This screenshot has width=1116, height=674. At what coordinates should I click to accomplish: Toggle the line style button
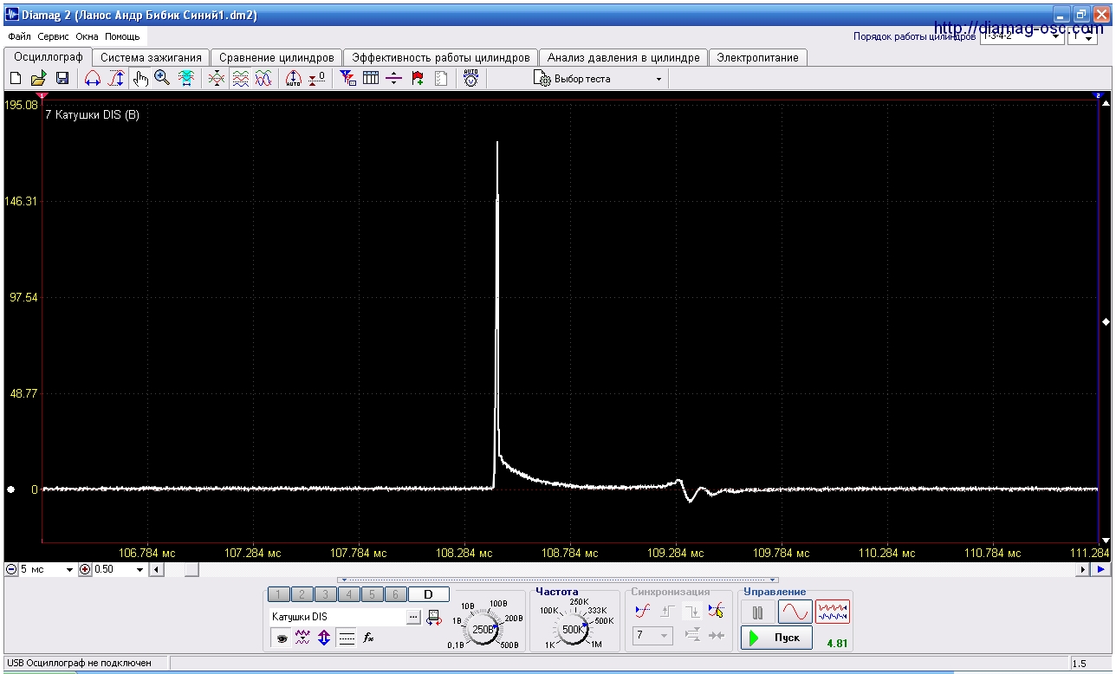347,638
